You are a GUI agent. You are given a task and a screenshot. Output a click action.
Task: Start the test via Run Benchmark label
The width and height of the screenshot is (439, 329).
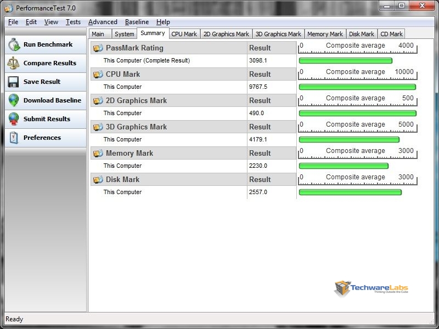(x=48, y=44)
